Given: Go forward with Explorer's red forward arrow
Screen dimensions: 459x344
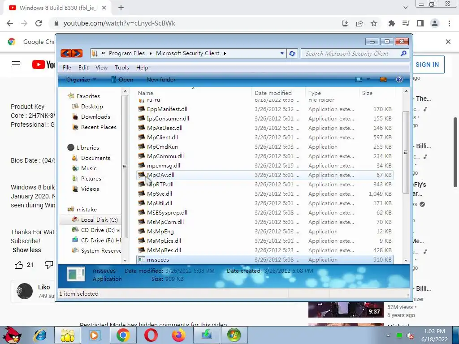Looking at the screenshot, I should [77, 53].
